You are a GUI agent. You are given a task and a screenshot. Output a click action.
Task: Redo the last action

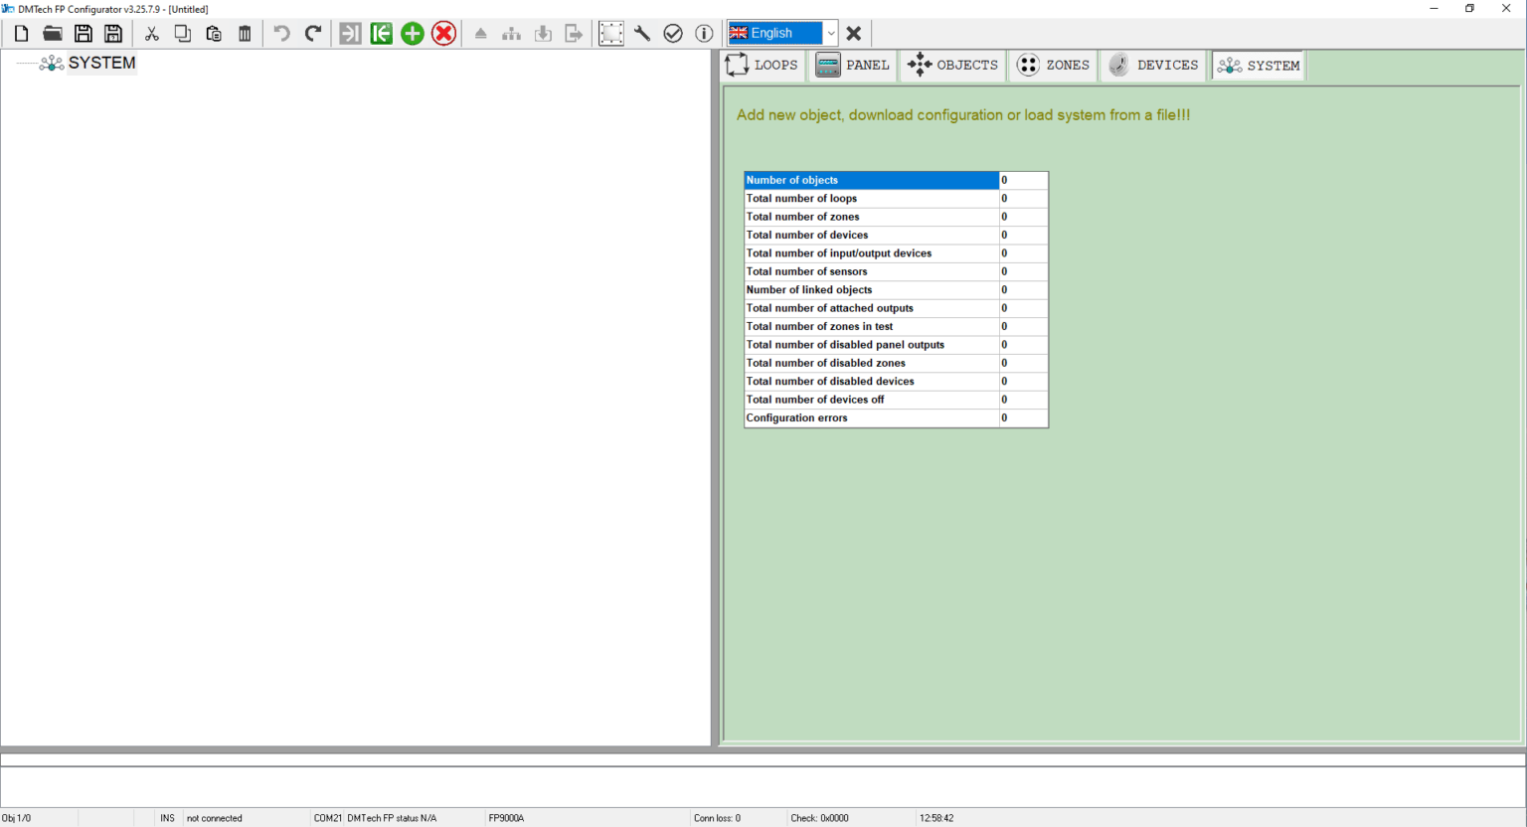[x=312, y=33]
